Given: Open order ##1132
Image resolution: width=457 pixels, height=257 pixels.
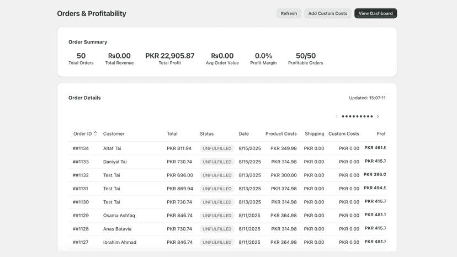Looking at the screenshot, I should 81,175.
